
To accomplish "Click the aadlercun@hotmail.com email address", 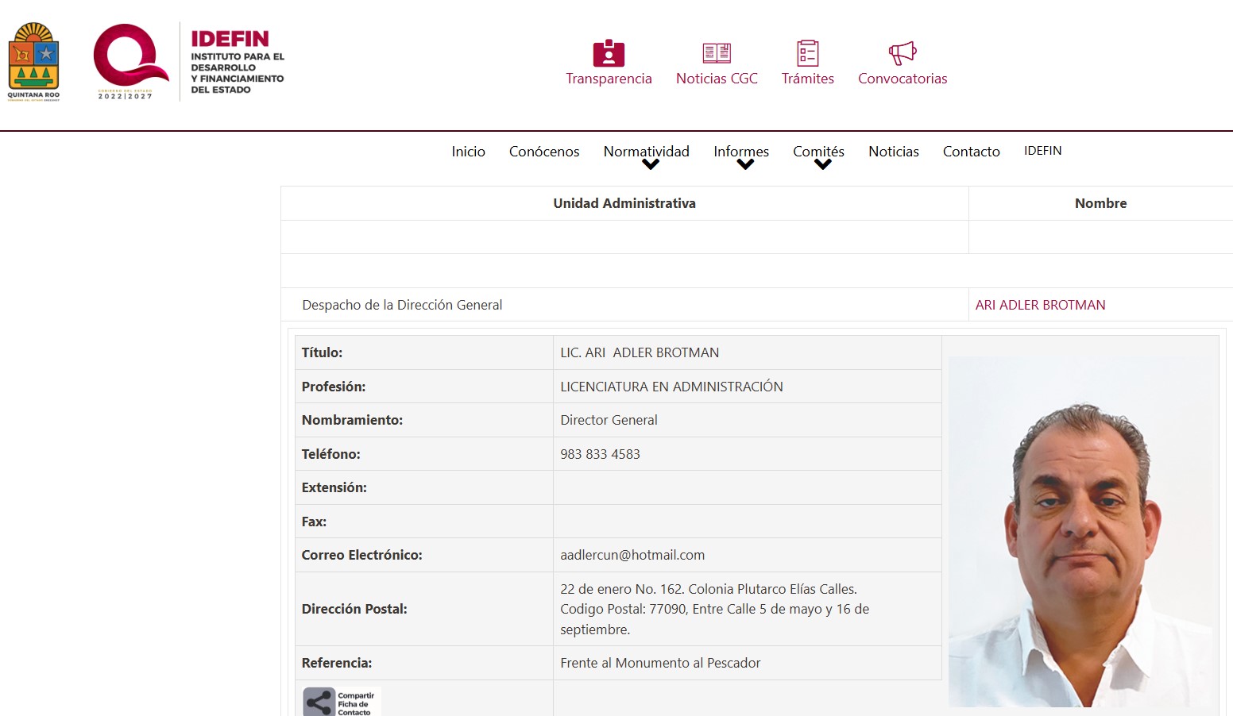I will pyautogui.click(x=632, y=555).
